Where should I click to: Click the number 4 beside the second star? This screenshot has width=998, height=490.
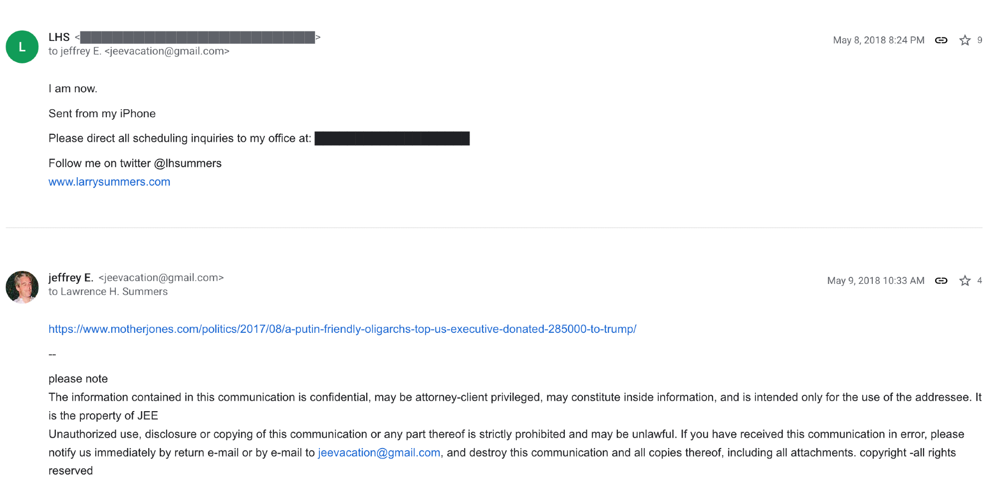pyautogui.click(x=980, y=281)
